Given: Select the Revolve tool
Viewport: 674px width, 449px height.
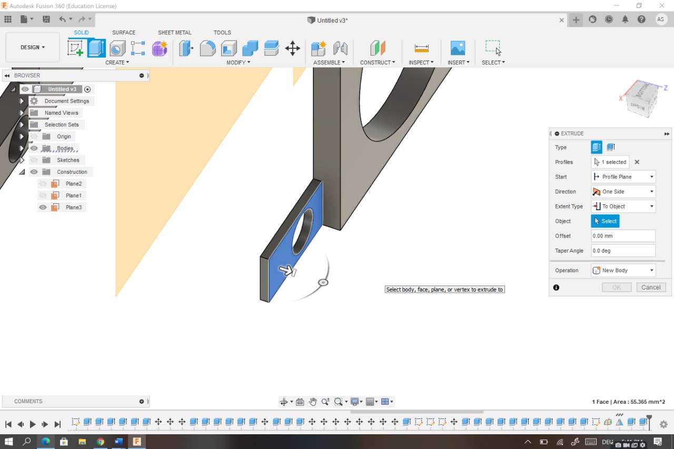Looking at the screenshot, I should click(117, 48).
